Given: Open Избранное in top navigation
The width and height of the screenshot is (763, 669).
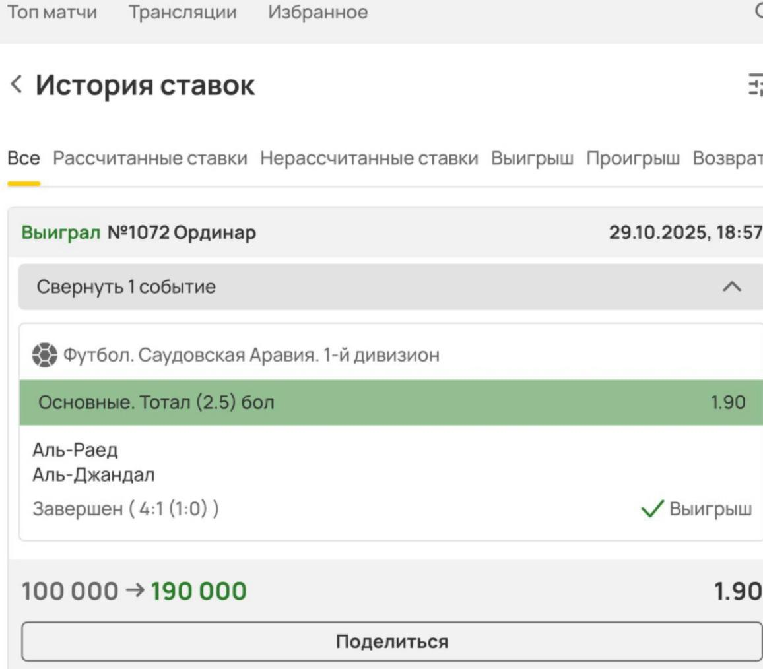Looking at the screenshot, I should (318, 13).
